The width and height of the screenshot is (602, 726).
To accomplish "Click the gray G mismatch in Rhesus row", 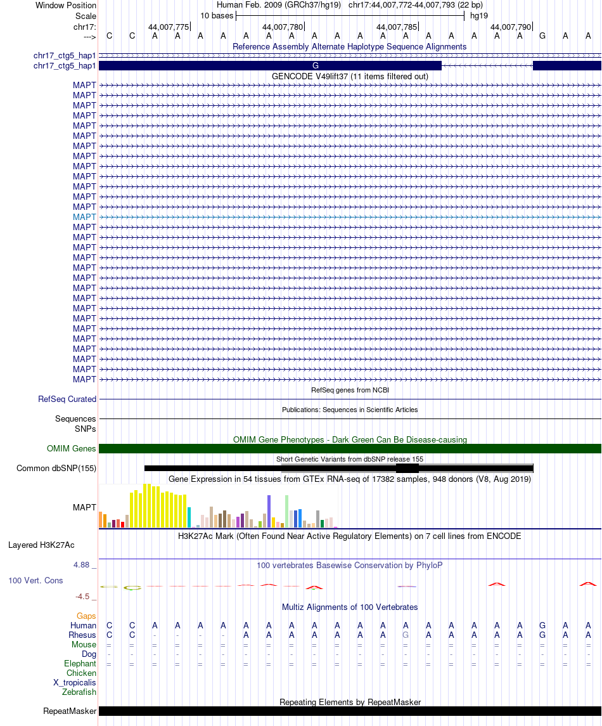I will [406, 635].
